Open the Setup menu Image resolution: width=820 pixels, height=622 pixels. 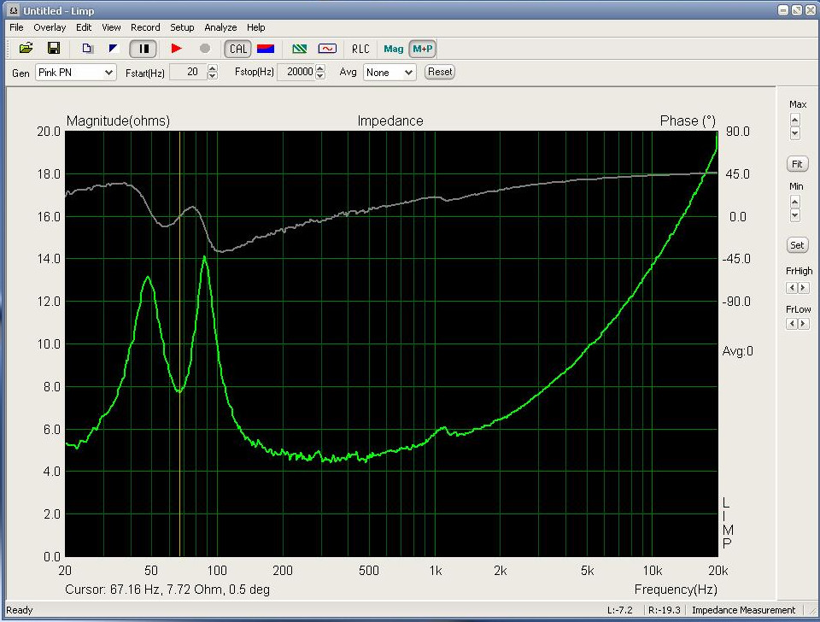(x=182, y=27)
